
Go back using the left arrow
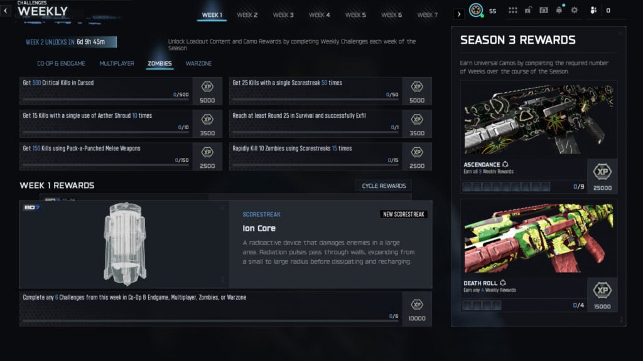coord(6,11)
